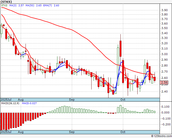Click the 3.60 price axis label
The width and height of the screenshot is (172, 138).
click(x=165, y=24)
